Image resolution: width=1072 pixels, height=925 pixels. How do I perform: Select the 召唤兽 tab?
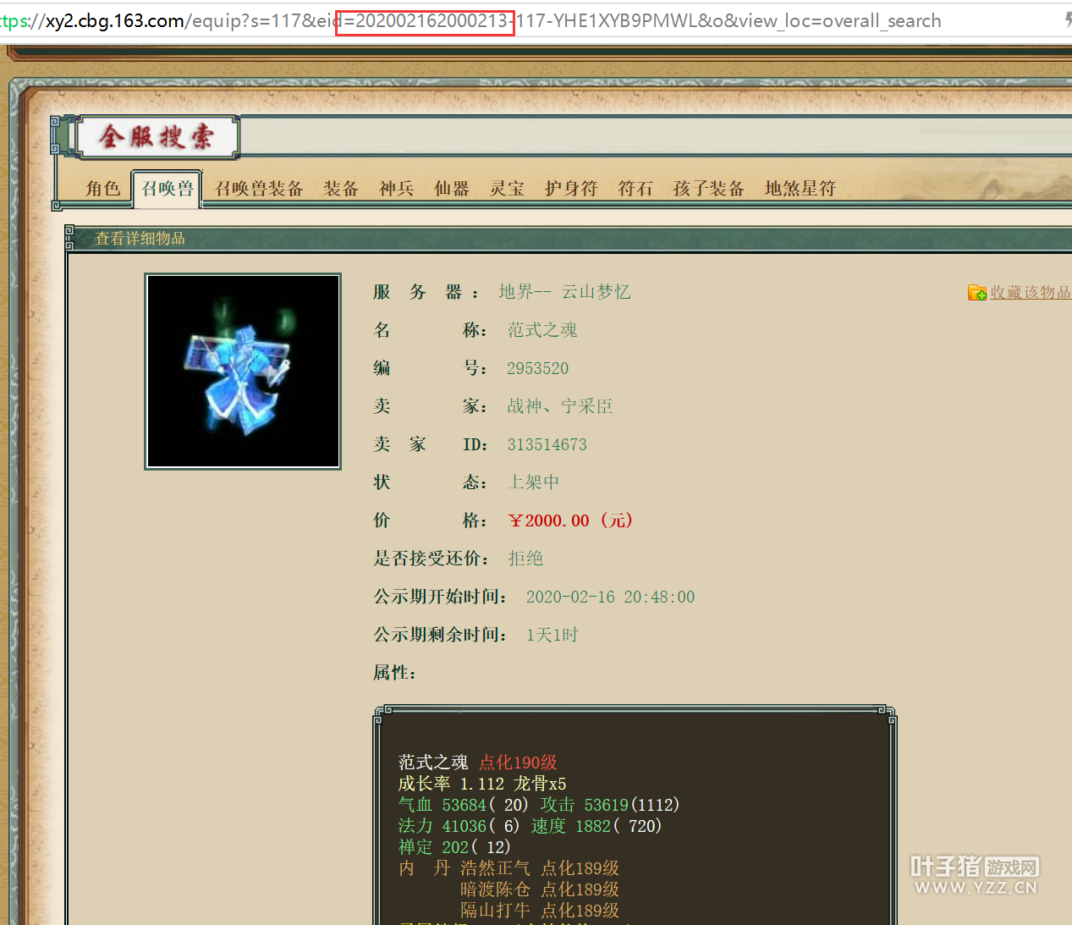[x=167, y=189]
